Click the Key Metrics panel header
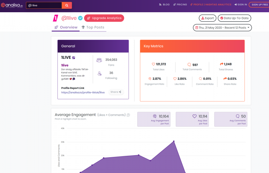The height and width of the screenshot is (173, 269). (192, 46)
